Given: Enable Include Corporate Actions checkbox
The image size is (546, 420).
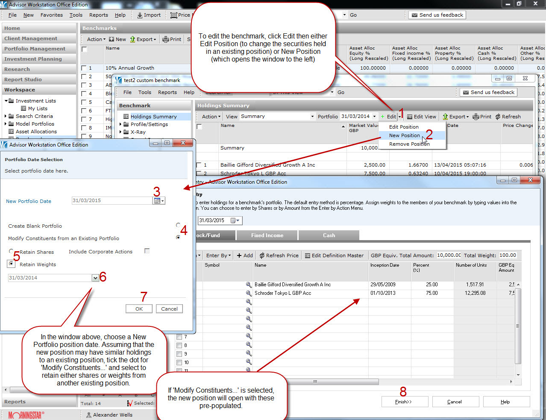Looking at the screenshot, I should 147,251.
